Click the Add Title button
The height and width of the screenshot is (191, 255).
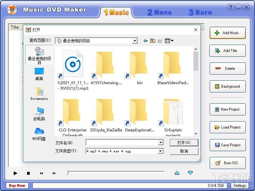tap(228, 51)
